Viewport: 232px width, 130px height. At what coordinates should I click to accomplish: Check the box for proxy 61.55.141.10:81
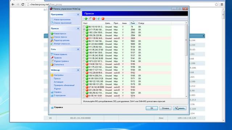pyautogui.click(x=84, y=96)
